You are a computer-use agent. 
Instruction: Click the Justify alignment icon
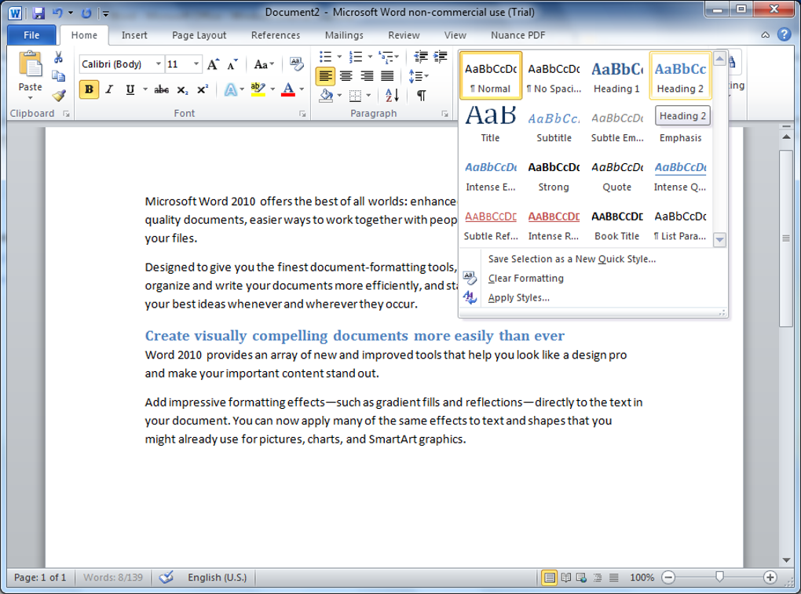coord(387,76)
